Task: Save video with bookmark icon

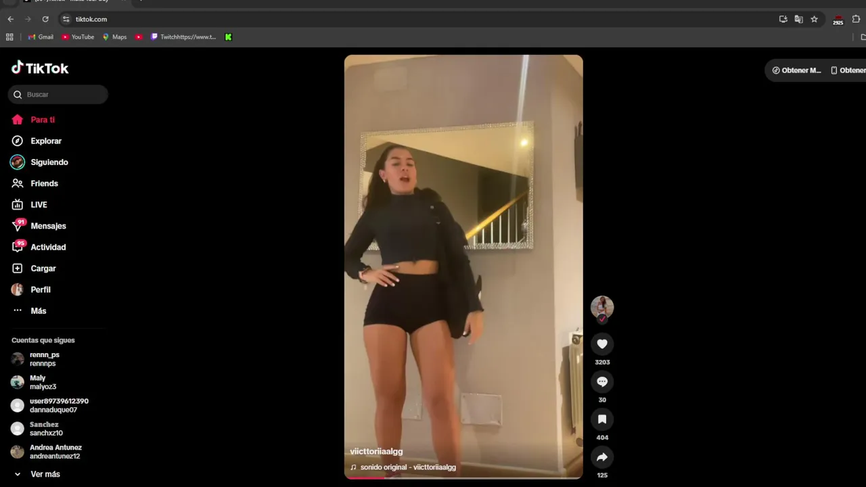Action: pyautogui.click(x=602, y=419)
